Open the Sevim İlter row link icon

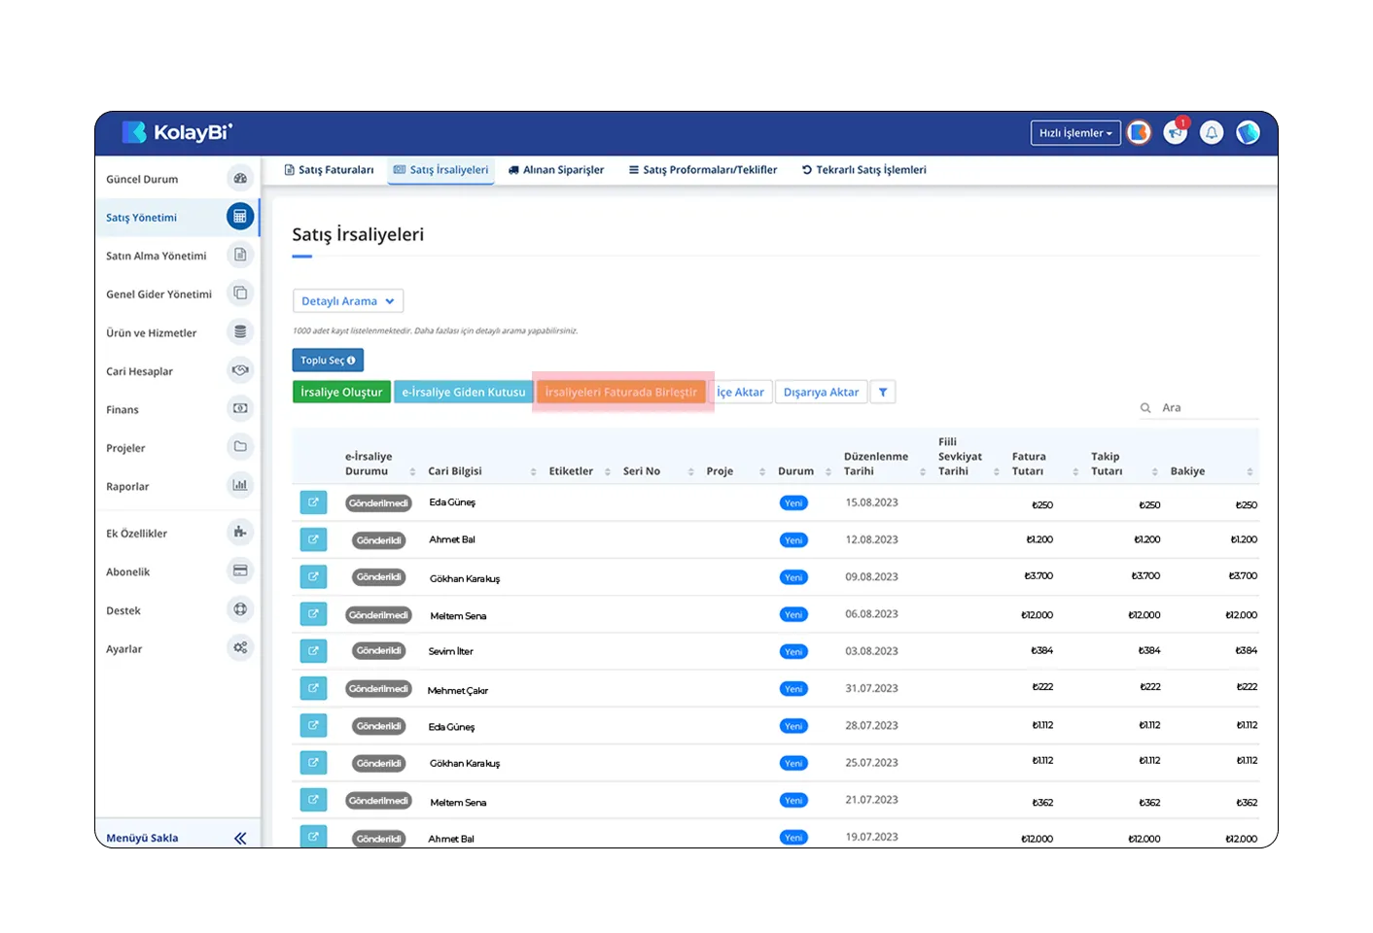313,650
